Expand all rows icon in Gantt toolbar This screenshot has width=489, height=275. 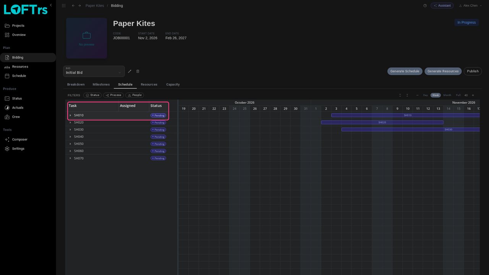(x=400, y=95)
